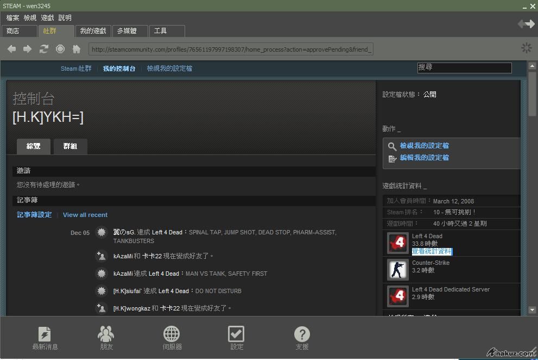The height and width of the screenshot is (360, 538).
Task: Click the Dec 05 date label
Action: (x=80, y=233)
